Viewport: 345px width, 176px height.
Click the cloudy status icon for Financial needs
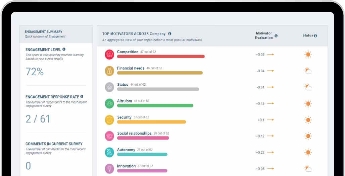click(x=308, y=71)
